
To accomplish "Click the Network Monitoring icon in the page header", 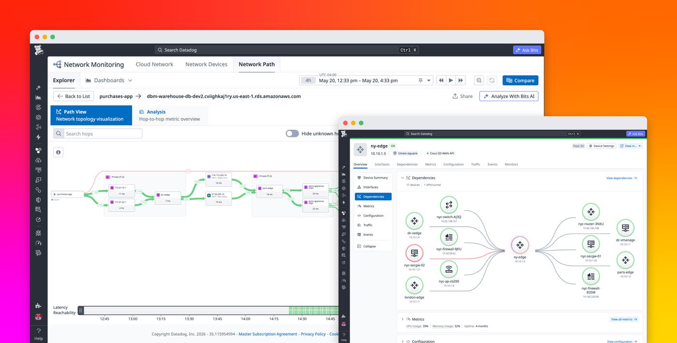I will pos(58,64).
